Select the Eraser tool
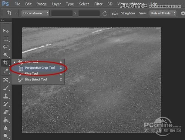Viewport: 185px width, 140px height. [6, 112]
